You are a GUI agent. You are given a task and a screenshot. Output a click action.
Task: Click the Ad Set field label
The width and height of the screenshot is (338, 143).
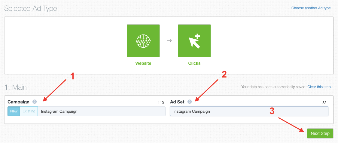tap(177, 102)
